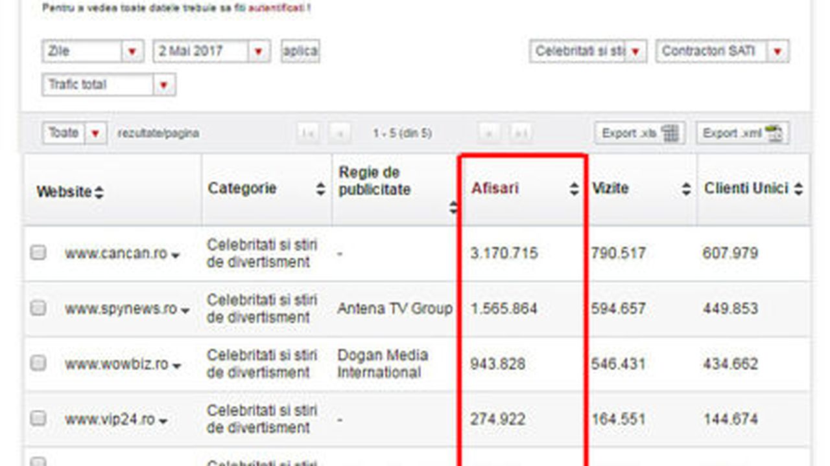Image resolution: width=830 pixels, height=466 pixels.
Task: Check the www.vip24.ro row checkbox
Action: pyautogui.click(x=39, y=418)
